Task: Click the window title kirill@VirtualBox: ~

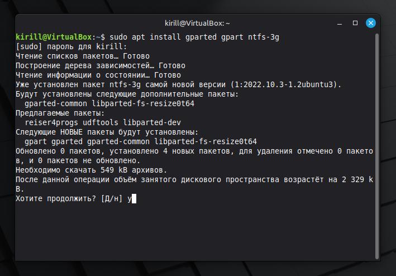Action: pos(198,23)
